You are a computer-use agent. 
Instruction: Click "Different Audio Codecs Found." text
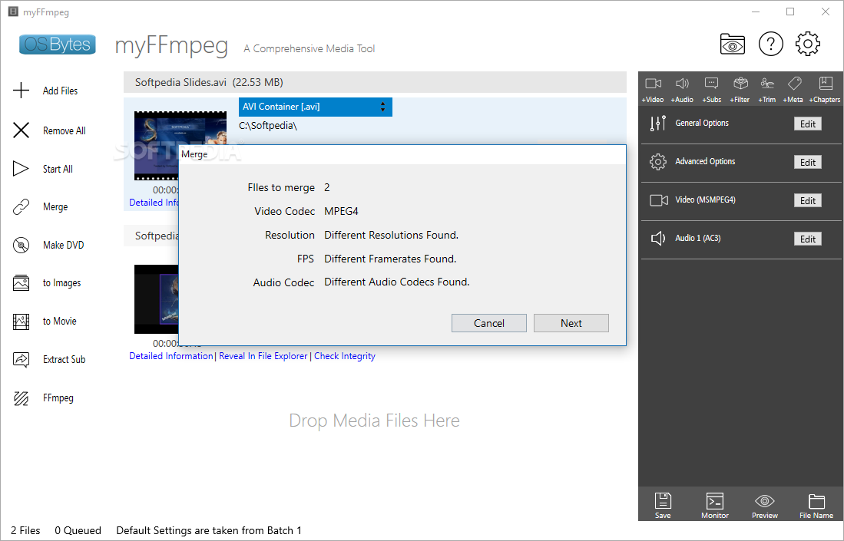coord(397,282)
